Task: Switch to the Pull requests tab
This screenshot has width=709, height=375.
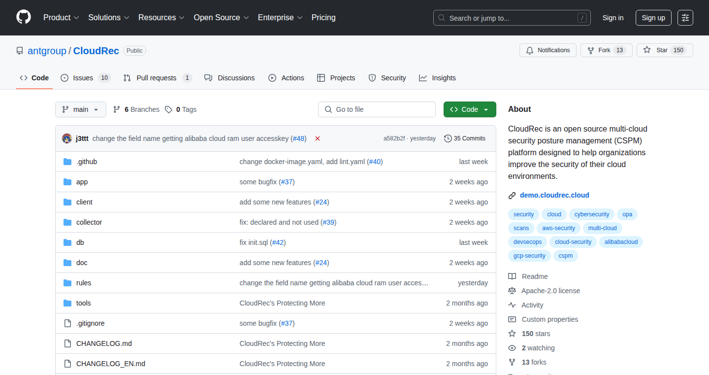Action: [157, 78]
